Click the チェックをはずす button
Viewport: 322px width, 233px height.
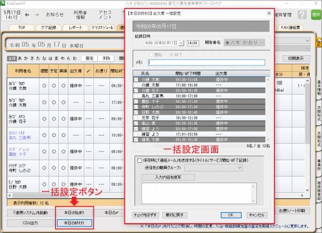[145, 214]
